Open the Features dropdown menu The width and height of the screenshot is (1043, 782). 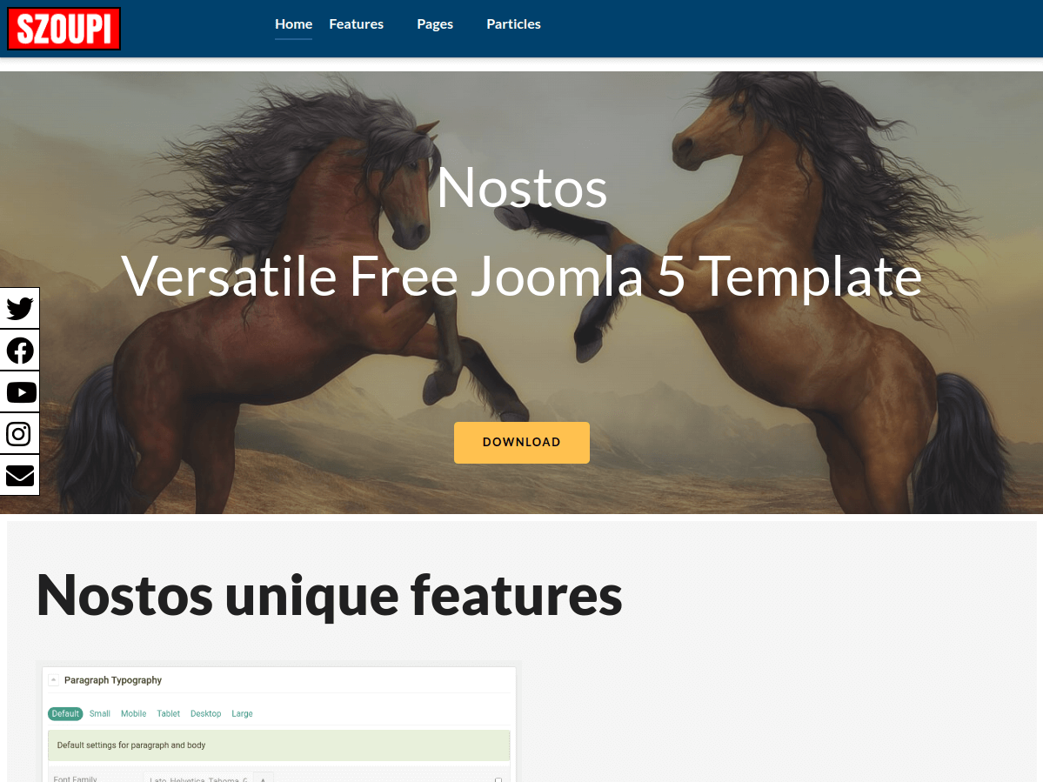[x=356, y=24]
